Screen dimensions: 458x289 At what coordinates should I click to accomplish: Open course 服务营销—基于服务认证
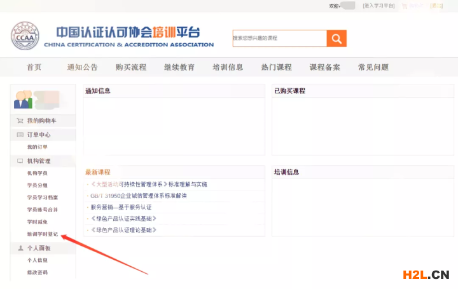tap(121, 207)
